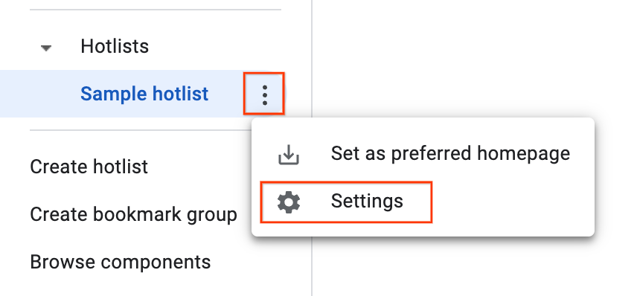Click the Settings label text in menu
Viewport: 637px width, 296px height.
click(367, 202)
